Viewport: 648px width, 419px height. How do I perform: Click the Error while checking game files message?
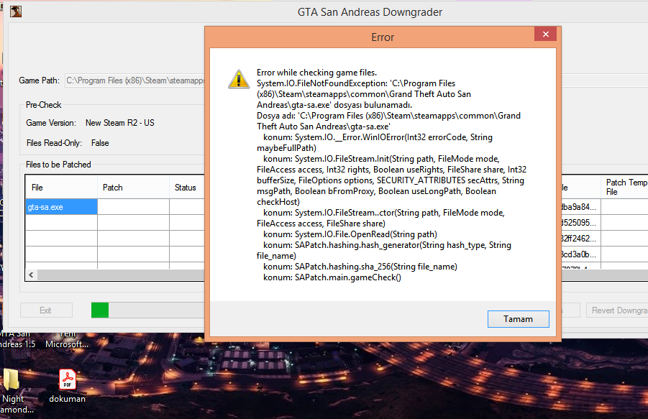pyautogui.click(x=316, y=73)
